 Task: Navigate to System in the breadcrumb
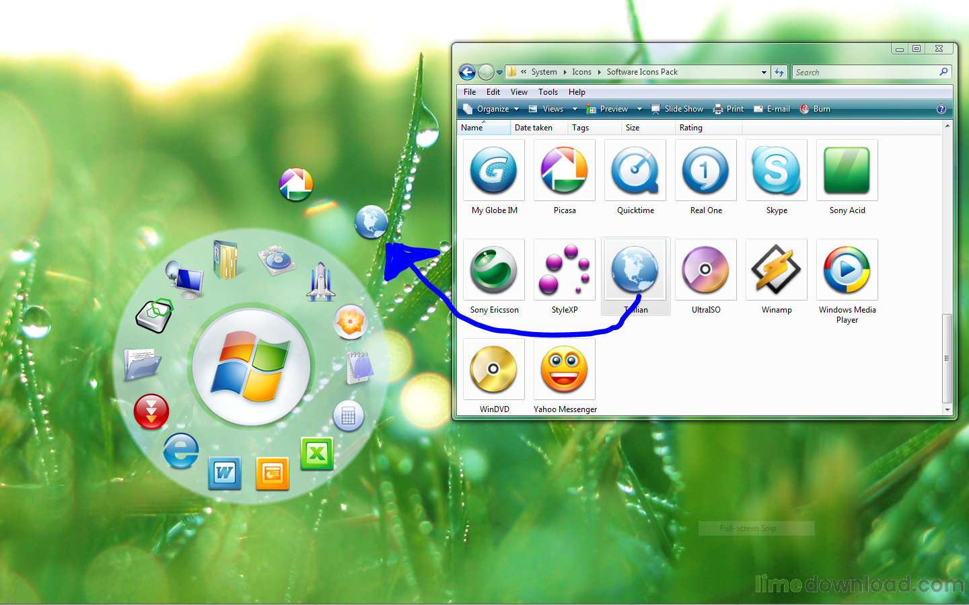pos(544,72)
